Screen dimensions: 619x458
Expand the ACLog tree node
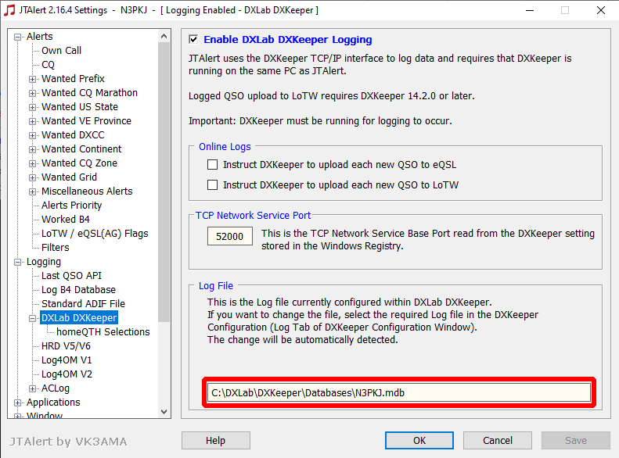tap(33, 389)
